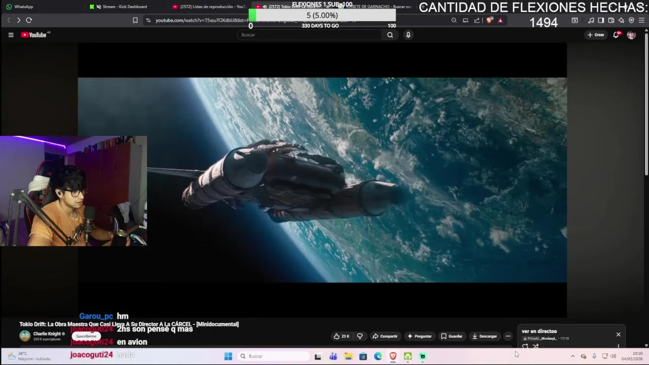Go back with the browser back arrow
This screenshot has width=649, height=365.
(9, 20)
